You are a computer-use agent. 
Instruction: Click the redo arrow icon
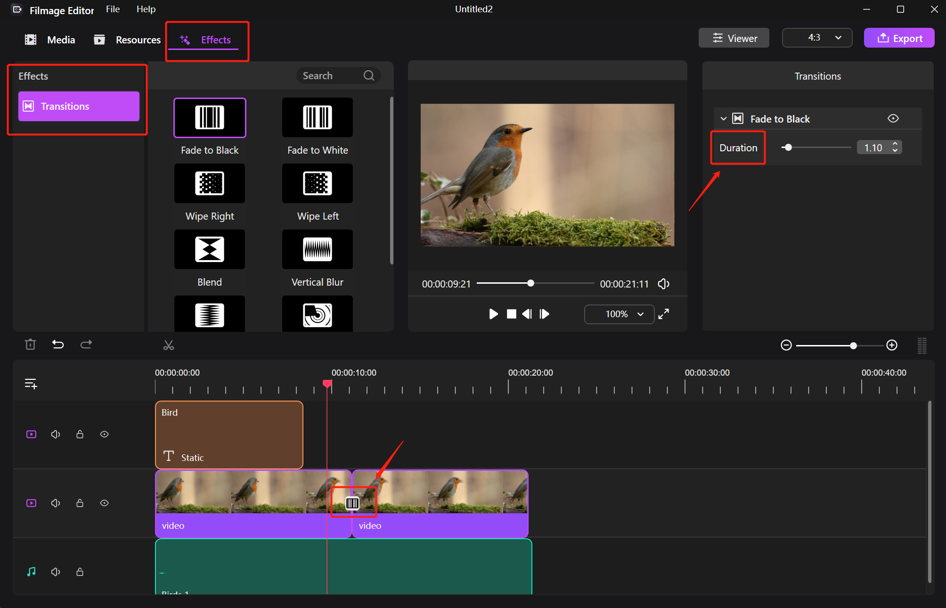(x=86, y=345)
